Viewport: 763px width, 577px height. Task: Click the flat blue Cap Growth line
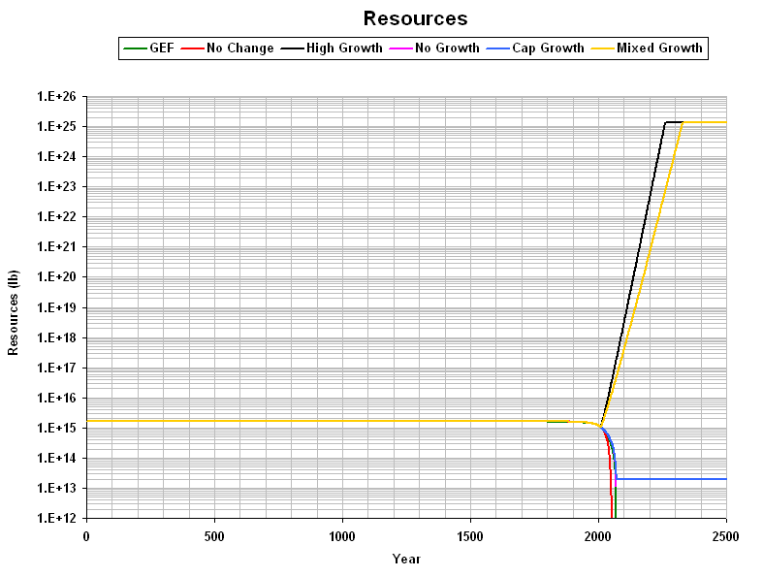coord(679,479)
